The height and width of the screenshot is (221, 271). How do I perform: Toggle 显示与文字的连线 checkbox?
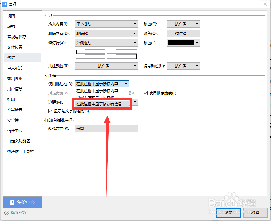point(50,111)
